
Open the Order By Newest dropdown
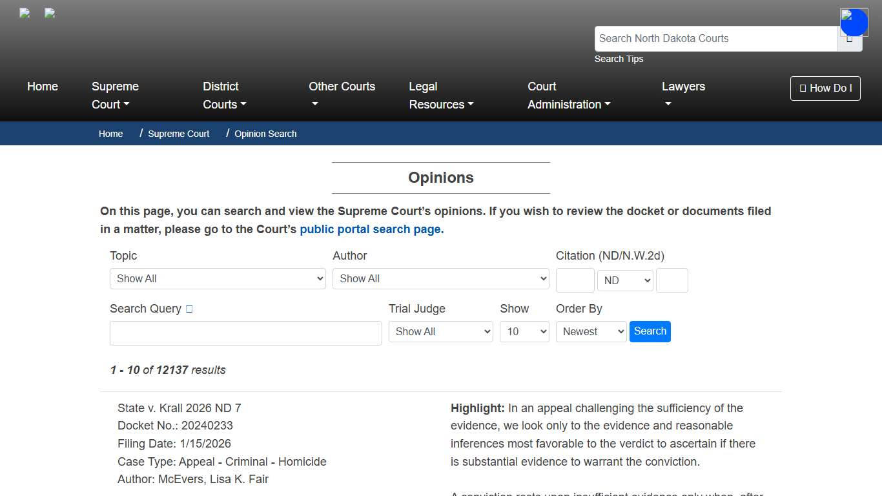tap(591, 332)
